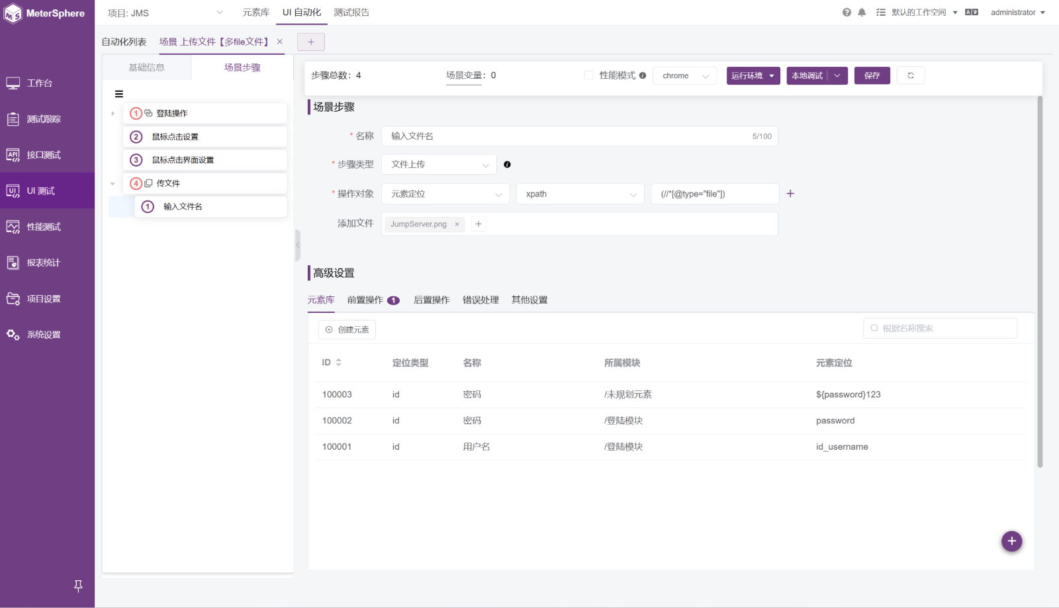
Task: Expand the 登陆操作 step
Action: point(113,113)
